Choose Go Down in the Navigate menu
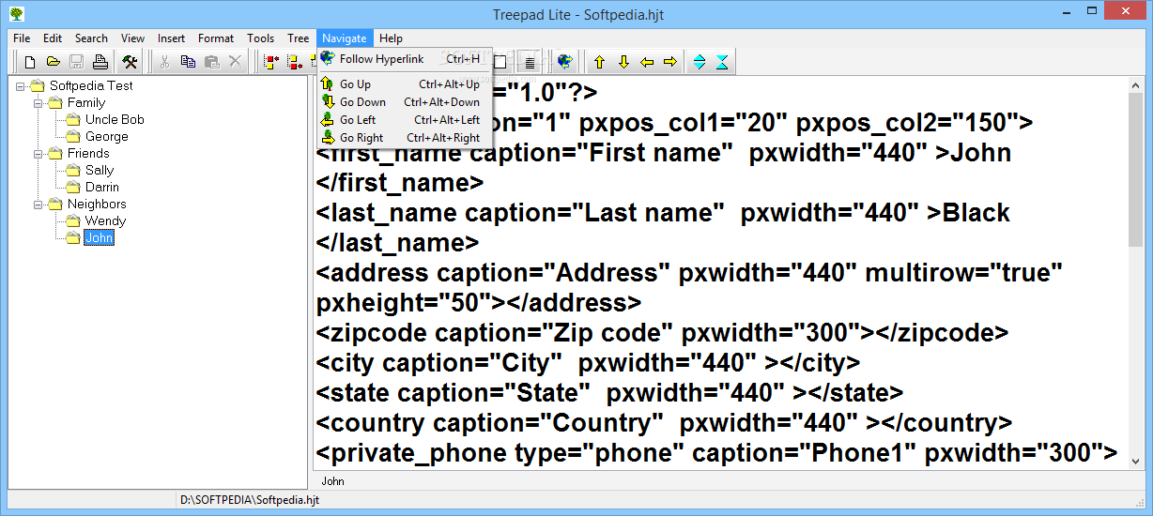The image size is (1153, 516). click(x=404, y=102)
